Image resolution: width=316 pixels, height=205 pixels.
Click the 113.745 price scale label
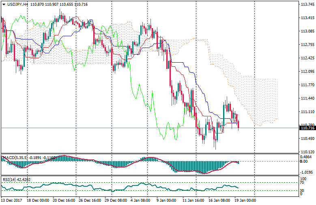pyautogui.click(x=306, y=5)
